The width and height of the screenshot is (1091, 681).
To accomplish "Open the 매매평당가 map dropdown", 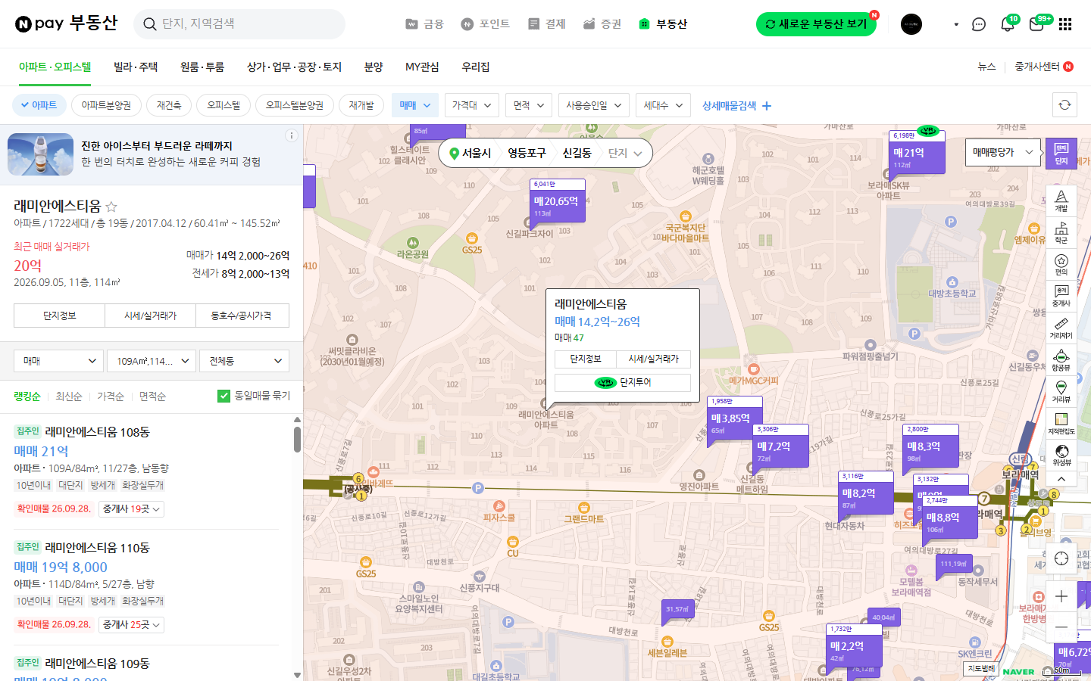I will coord(1003,152).
